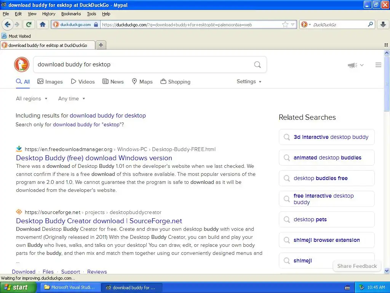
Task: Open the Support sitelink under SourceForge
Action: [x=70, y=272]
